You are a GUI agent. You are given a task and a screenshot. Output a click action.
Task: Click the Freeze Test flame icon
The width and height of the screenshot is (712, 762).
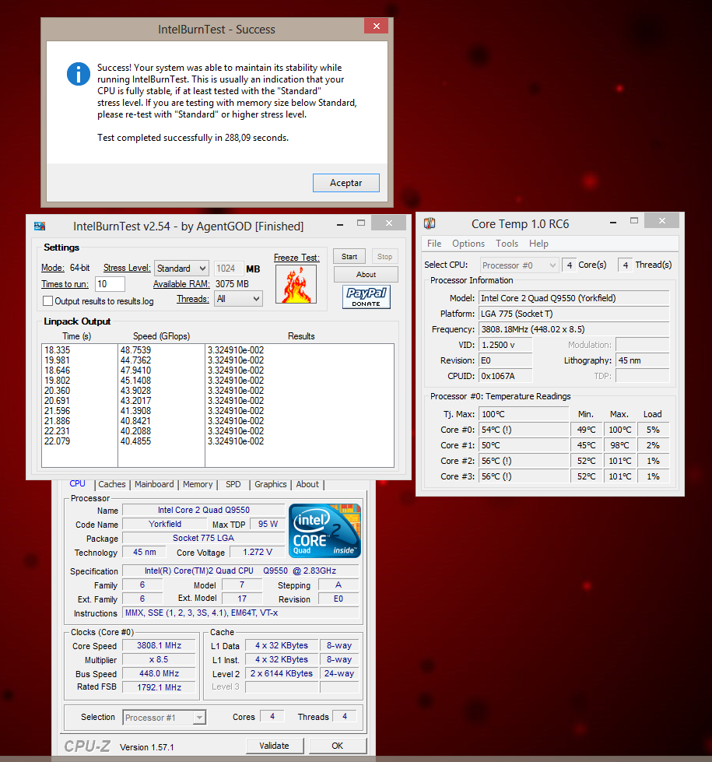296,284
